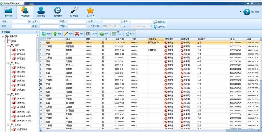The image size is (262, 132).
Task: Open the 我的联课 menu
Action: click(x=255, y=12)
